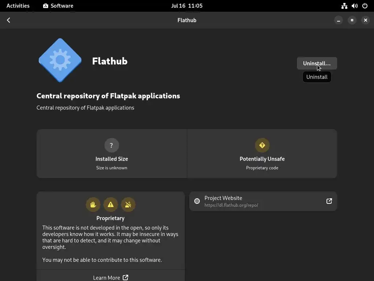Go back using the header back arrow

9,20
